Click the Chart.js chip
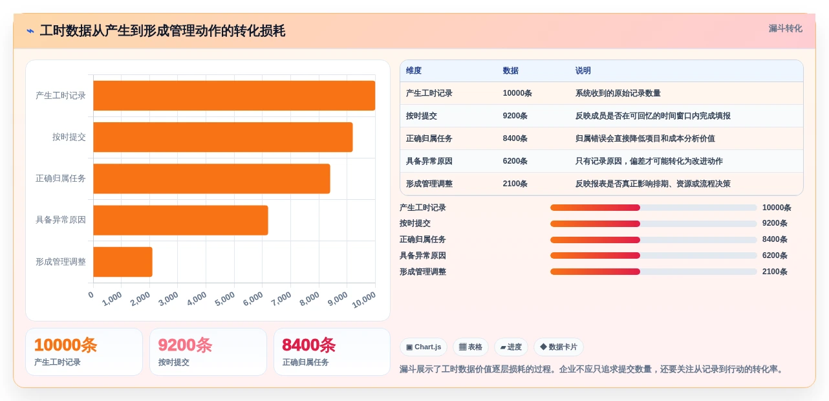Screen dimensions: 829x401 424,347
